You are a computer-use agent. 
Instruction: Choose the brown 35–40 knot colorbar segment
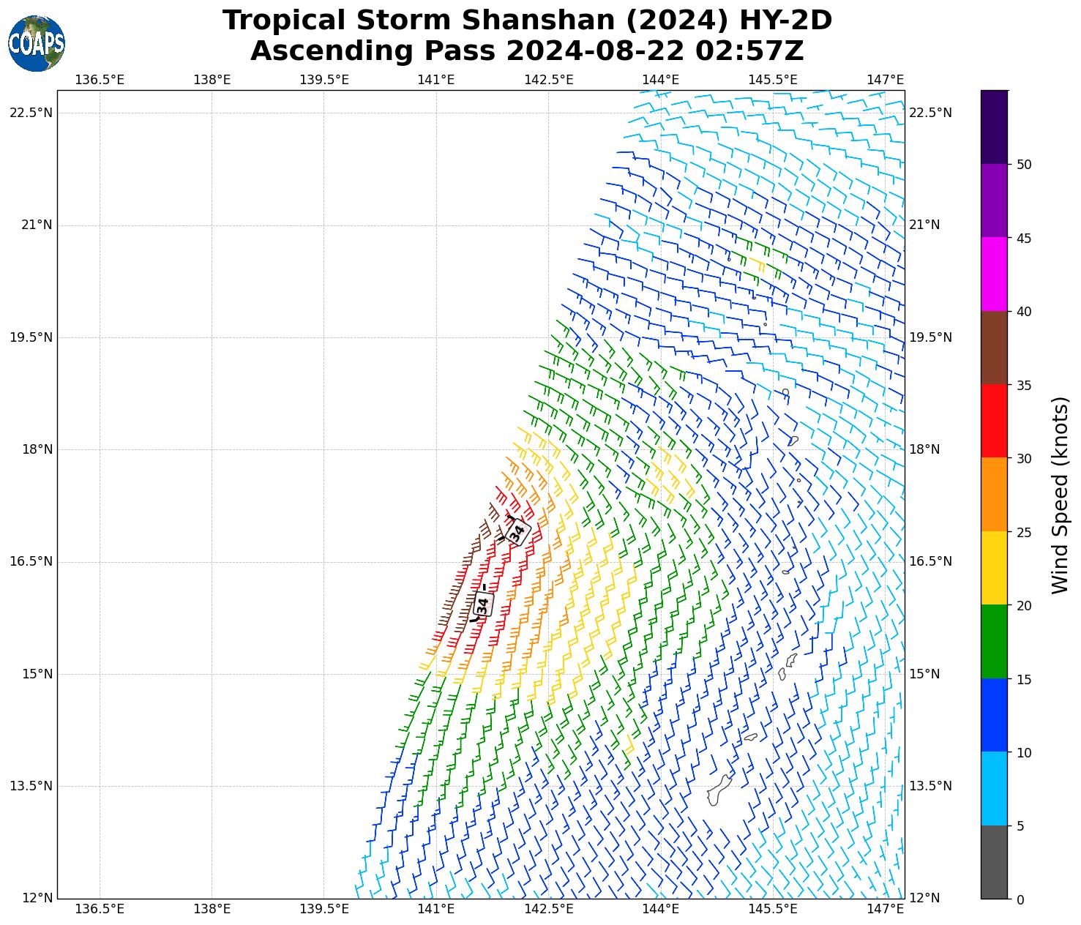[994, 348]
